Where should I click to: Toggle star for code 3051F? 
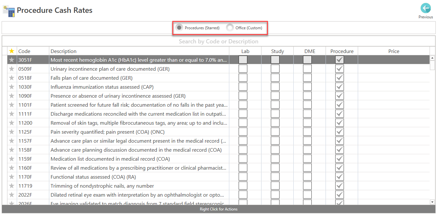(12, 60)
